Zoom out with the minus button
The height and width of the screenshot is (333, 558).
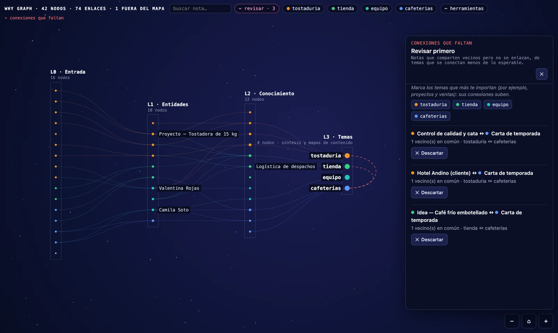pyautogui.click(x=512, y=321)
